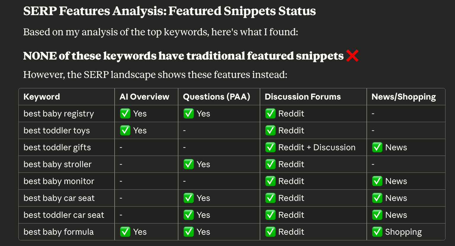Click the 'best baby registry' keyword cell
Image resolution: width=455 pixels, height=246 pixels.
pyautogui.click(x=59, y=114)
